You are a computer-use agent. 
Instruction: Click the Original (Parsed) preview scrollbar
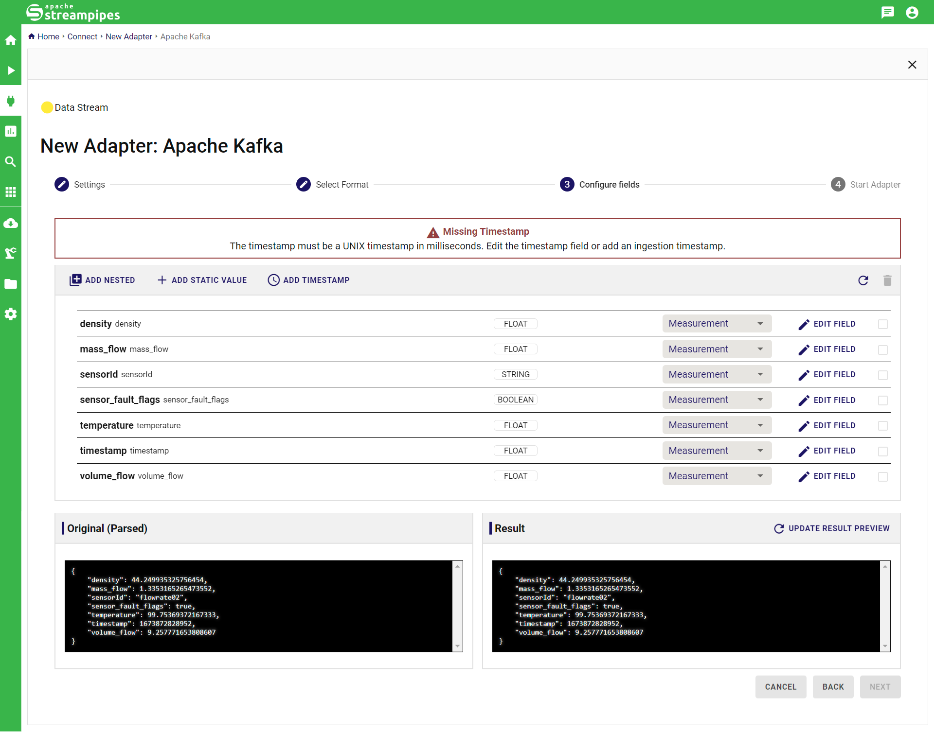point(457,606)
